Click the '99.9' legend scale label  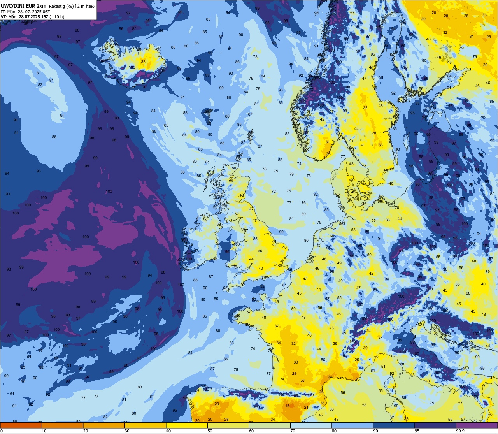click(461, 431)
